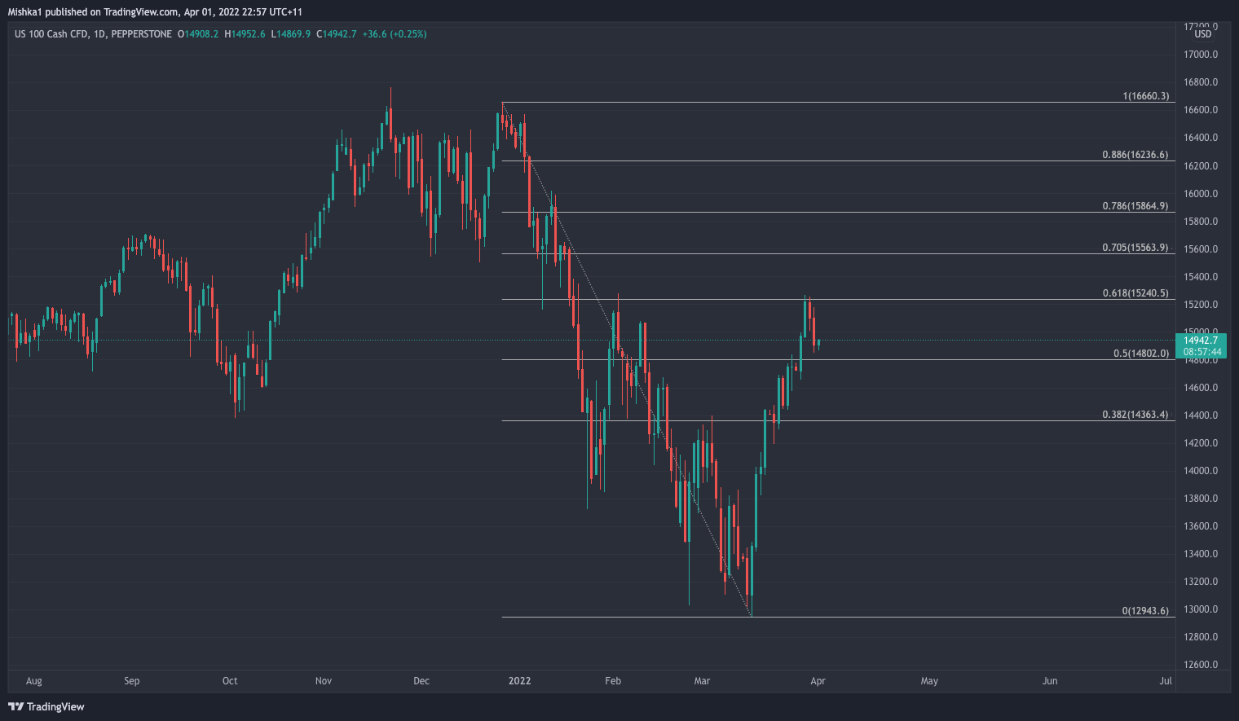Click the Feb label on time axis
The image size is (1239, 721).
click(x=613, y=681)
